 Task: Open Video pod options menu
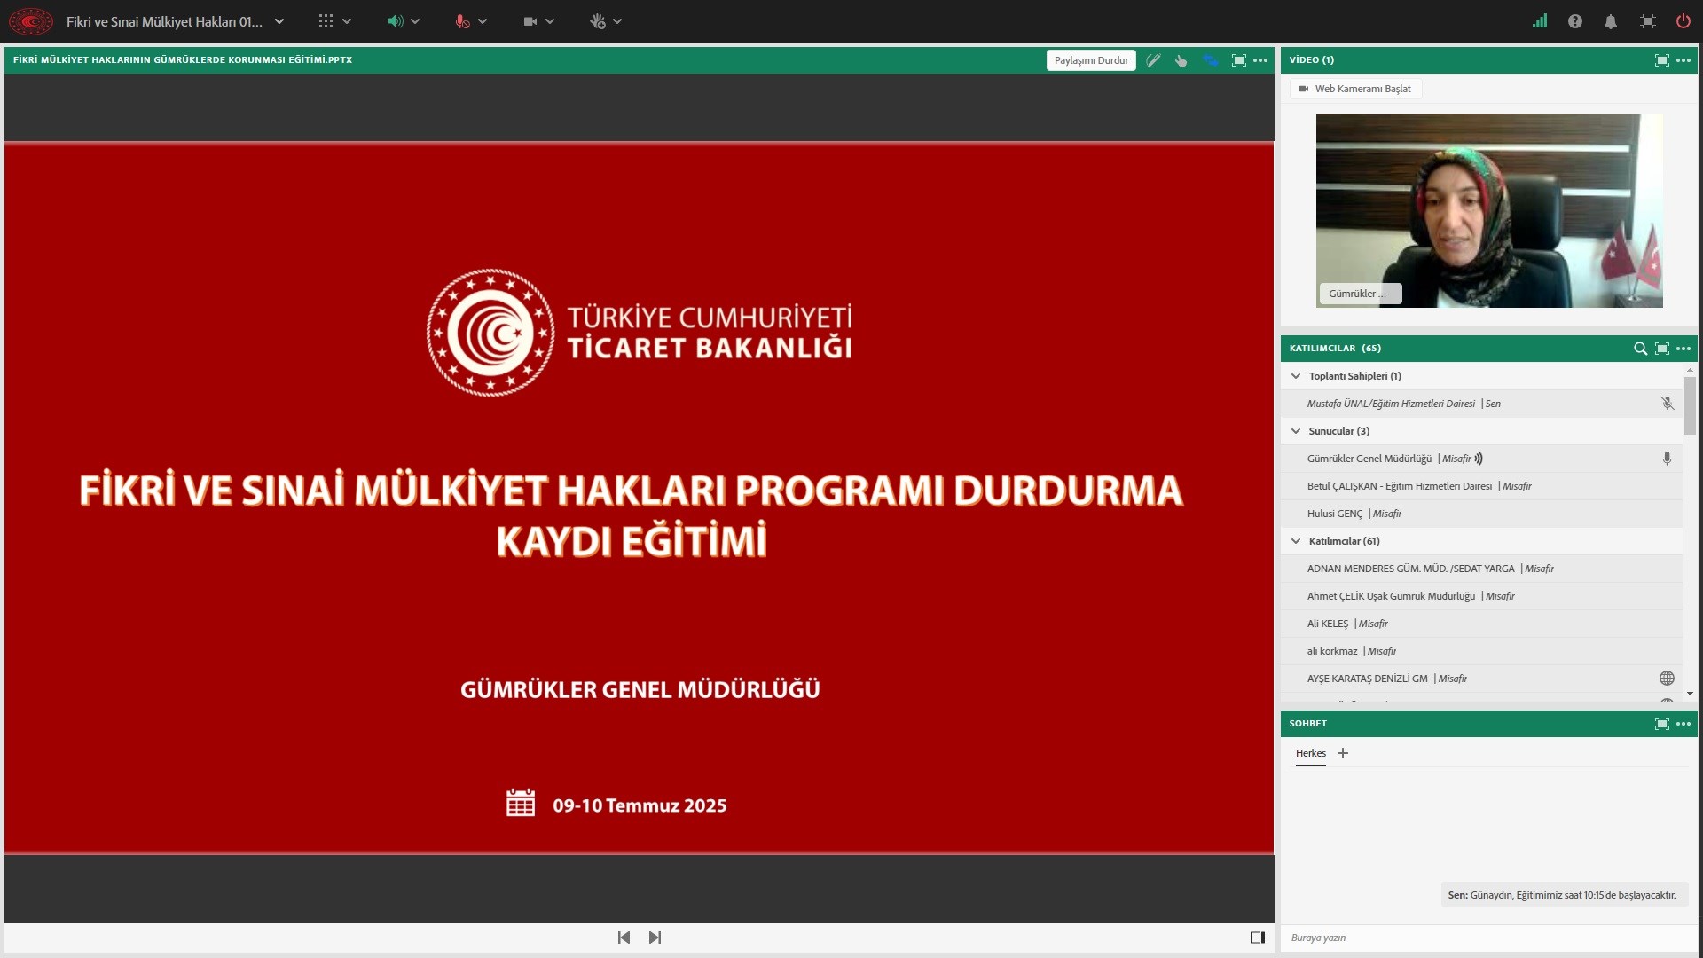tap(1683, 60)
